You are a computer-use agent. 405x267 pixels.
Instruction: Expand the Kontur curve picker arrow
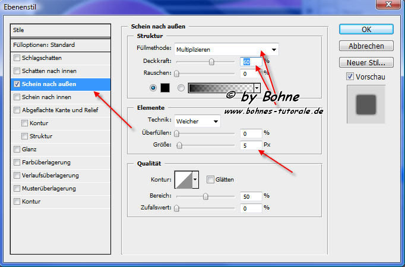(195, 179)
